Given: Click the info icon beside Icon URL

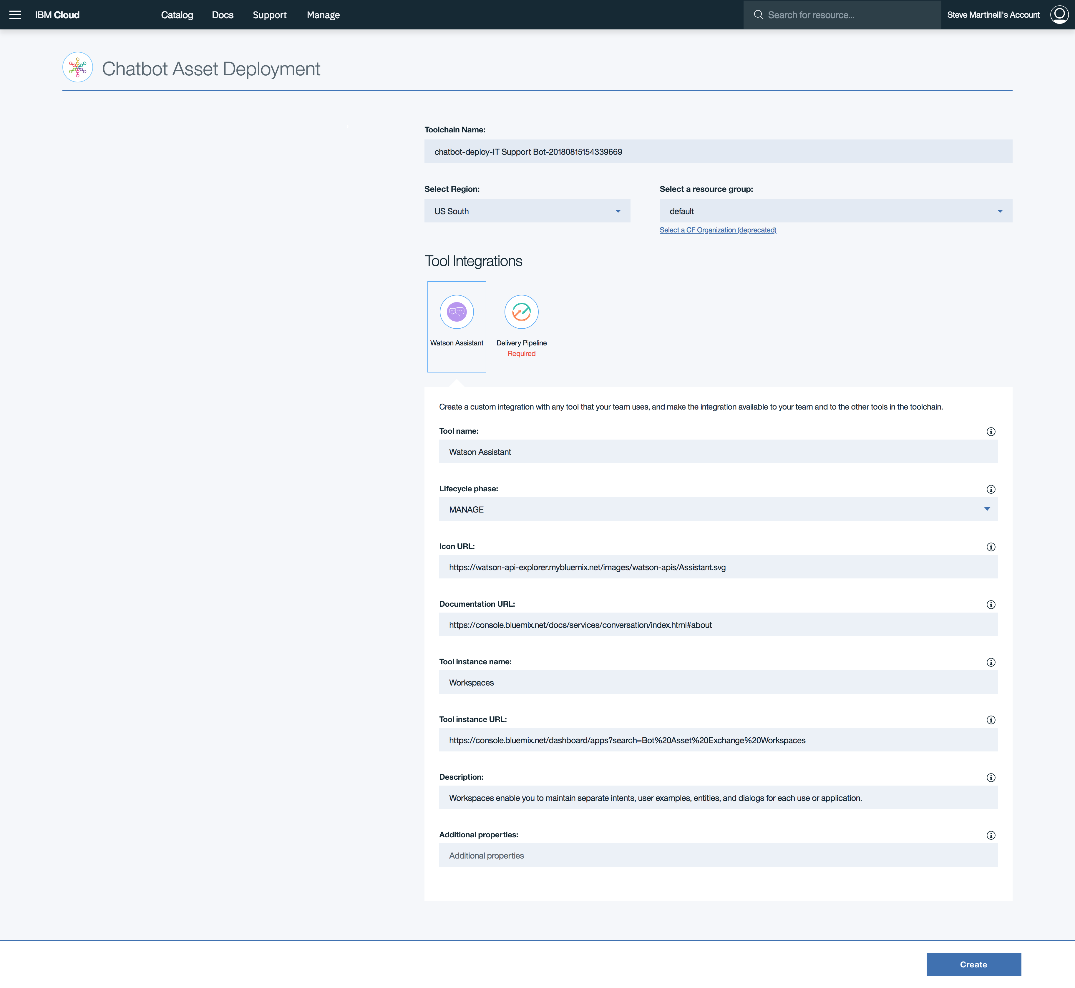Looking at the screenshot, I should click(x=991, y=547).
